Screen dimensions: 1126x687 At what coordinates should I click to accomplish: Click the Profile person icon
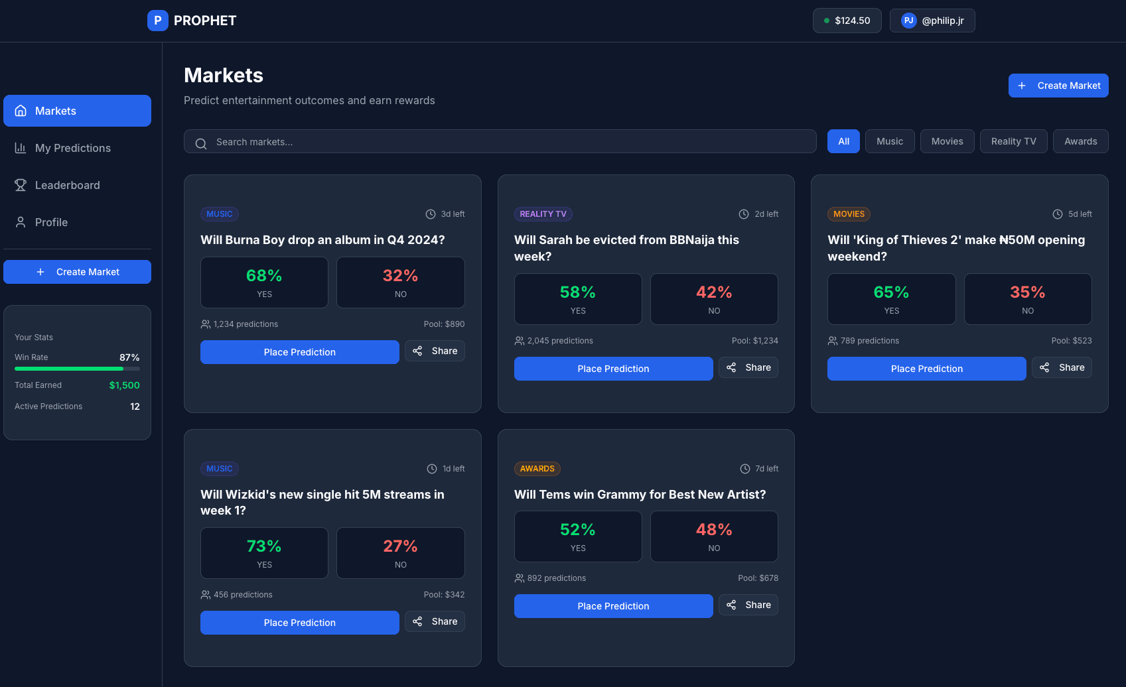point(21,223)
